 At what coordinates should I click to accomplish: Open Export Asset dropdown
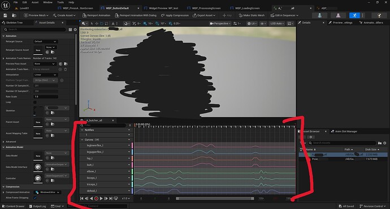(x=204, y=15)
